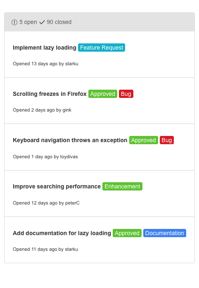Image resolution: width=199 pixels, height=288 pixels.
Task: Open Add documentation for lazy loading issue
Action: coord(62,233)
